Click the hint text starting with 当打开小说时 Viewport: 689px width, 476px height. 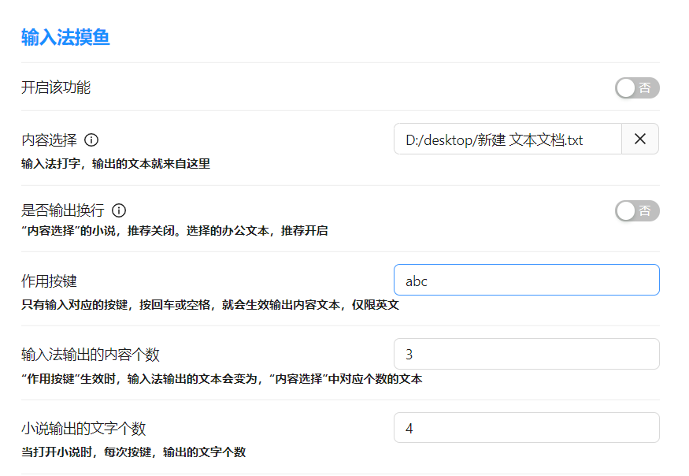click(133, 452)
